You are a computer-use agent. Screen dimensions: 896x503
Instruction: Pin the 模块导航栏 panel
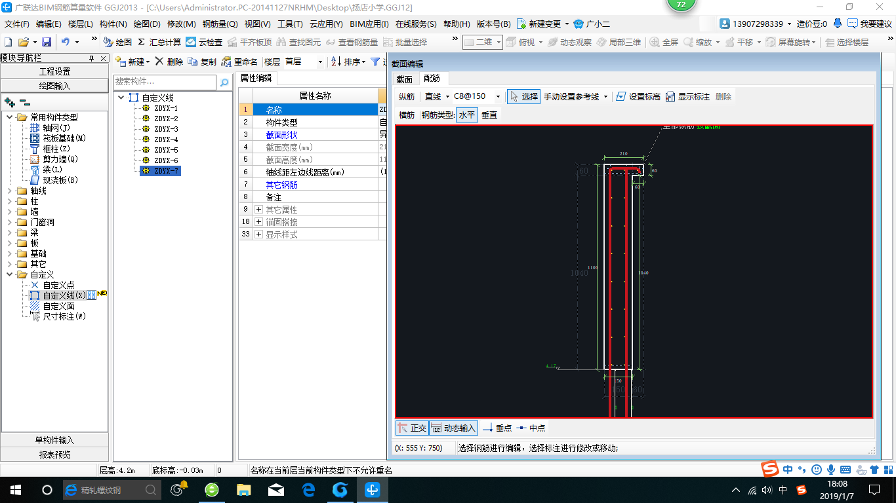[x=92, y=59]
